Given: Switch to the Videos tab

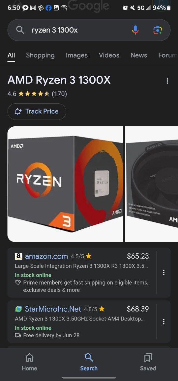Looking at the screenshot, I should [x=109, y=55].
